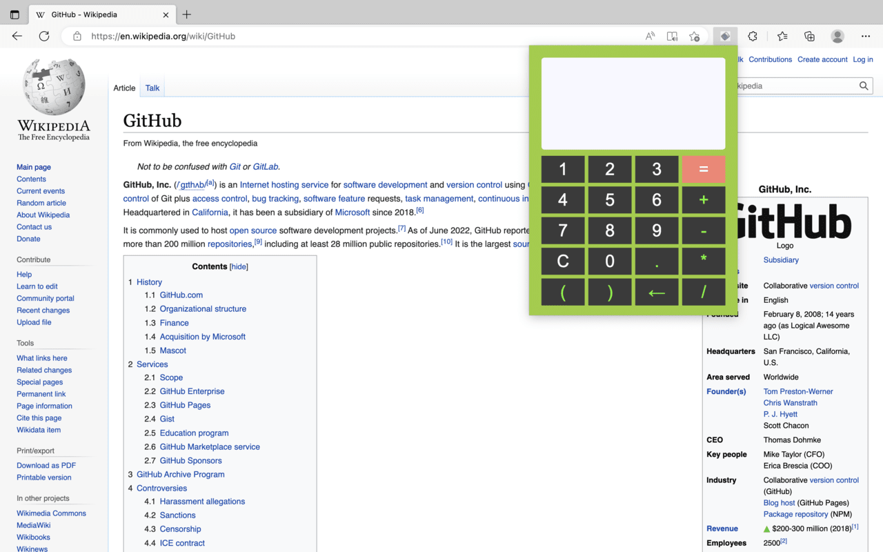Open Main page in the sidebar
883x552 pixels.
(34, 167)
